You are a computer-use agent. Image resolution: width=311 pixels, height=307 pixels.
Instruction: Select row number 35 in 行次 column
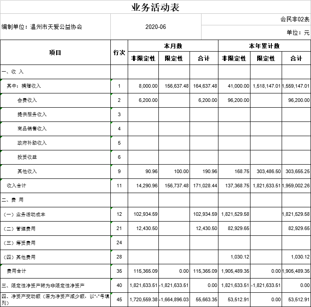[119, 271]
